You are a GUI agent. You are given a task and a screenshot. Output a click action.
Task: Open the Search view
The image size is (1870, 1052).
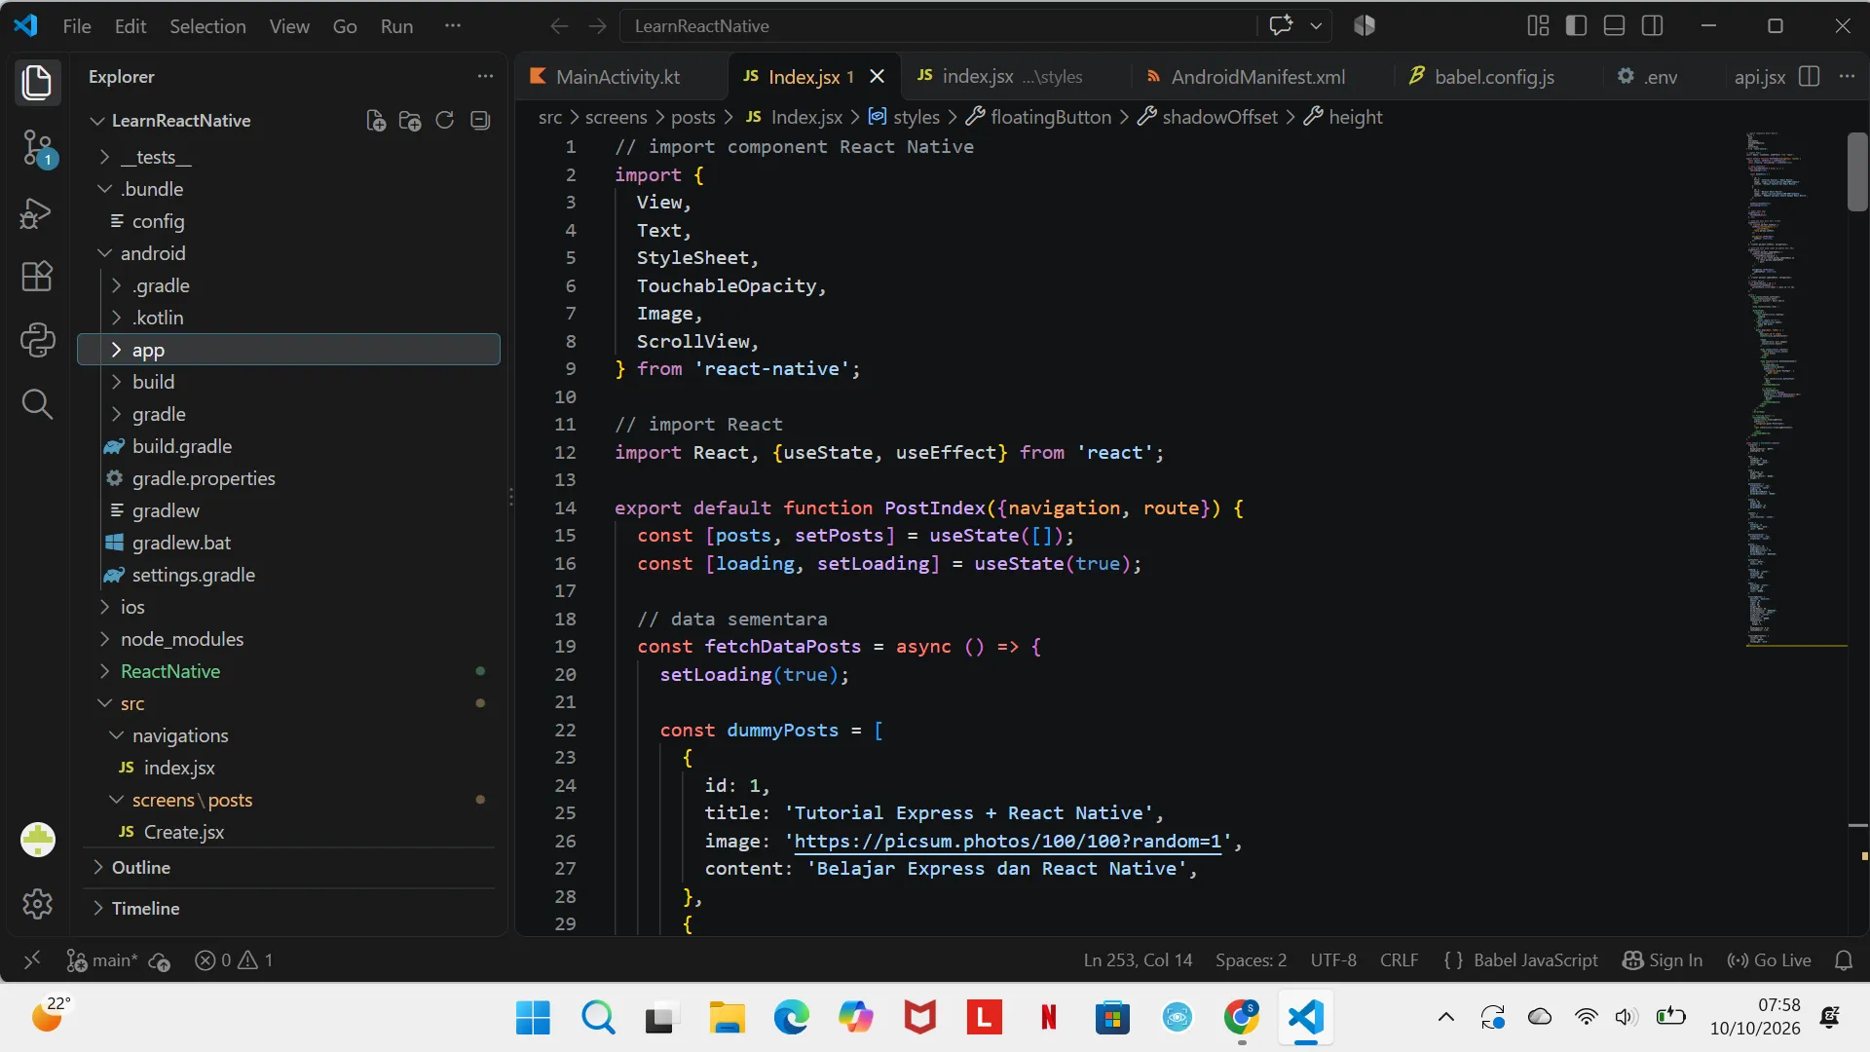pos(37,403)
